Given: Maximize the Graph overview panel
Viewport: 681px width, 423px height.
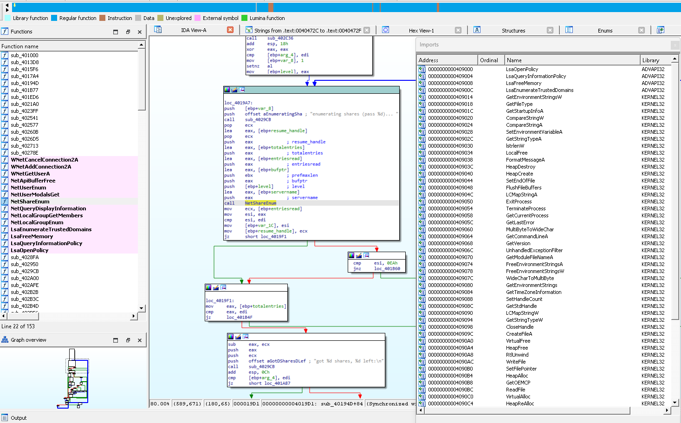Looking at the screenshot, I should [116, 340].
